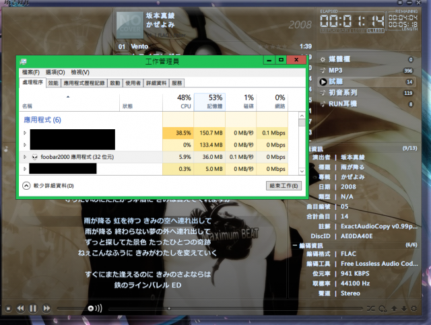Click the 0.1 Mbps network cell
The width and height of the screenshot is (431, 325).
tap(272, 133)
